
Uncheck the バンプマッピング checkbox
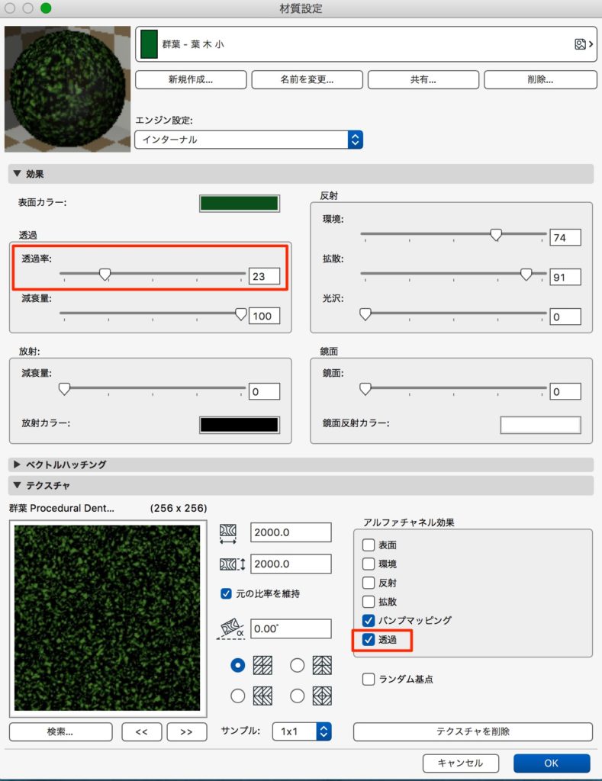[369, 621]
